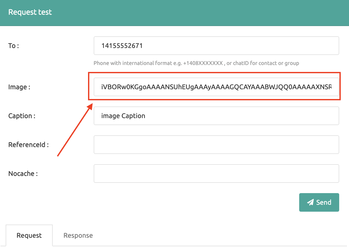Focus the Caption input field
349x247 pixels.
pos(216,116)
